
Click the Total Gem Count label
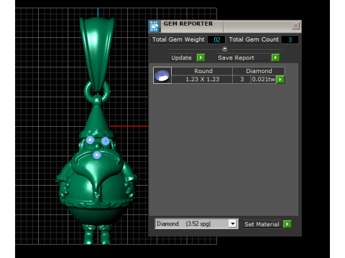pos(254,39)
